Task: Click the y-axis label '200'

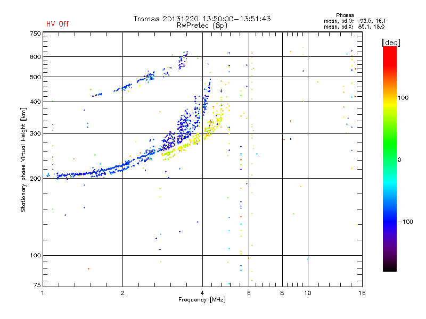Action: [35, 179]
